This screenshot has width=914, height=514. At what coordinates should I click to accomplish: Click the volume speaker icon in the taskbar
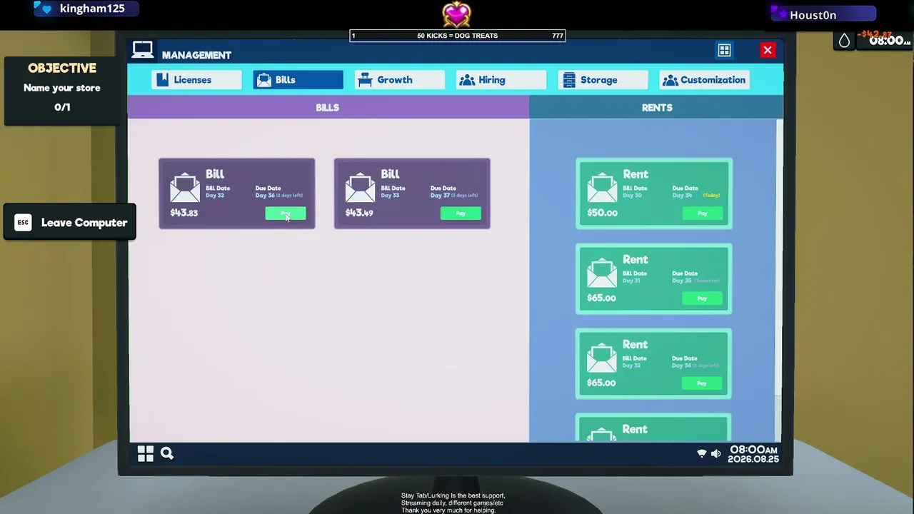[x=715, y=454]
